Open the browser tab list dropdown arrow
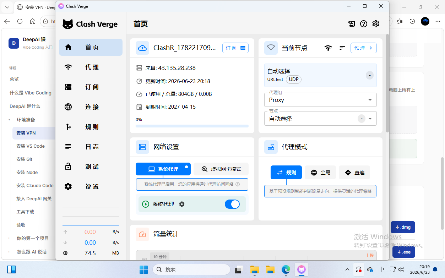The width and height of the screenshot is (445, 278). click(x=7, y=7)
